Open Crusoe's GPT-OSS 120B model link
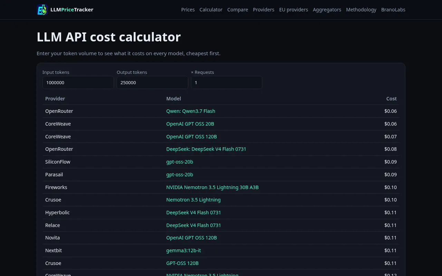This screenshot has height=276, width=442. pos(182,263)
